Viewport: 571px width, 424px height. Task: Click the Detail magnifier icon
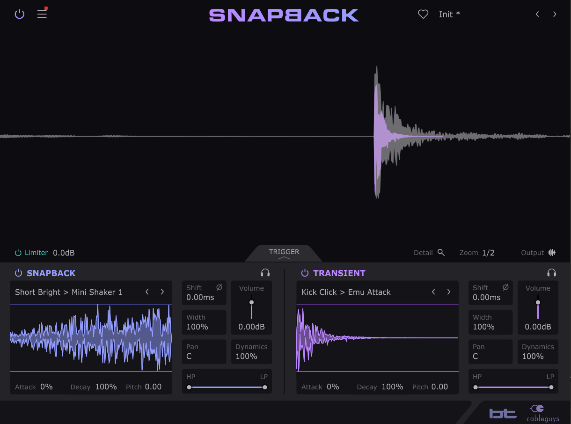click(441, 253)
